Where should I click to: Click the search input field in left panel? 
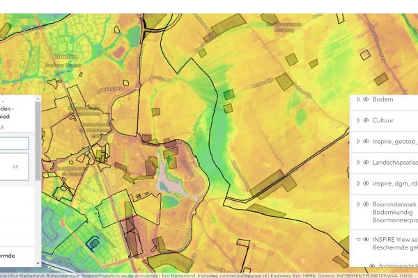(x=14, y=143)
